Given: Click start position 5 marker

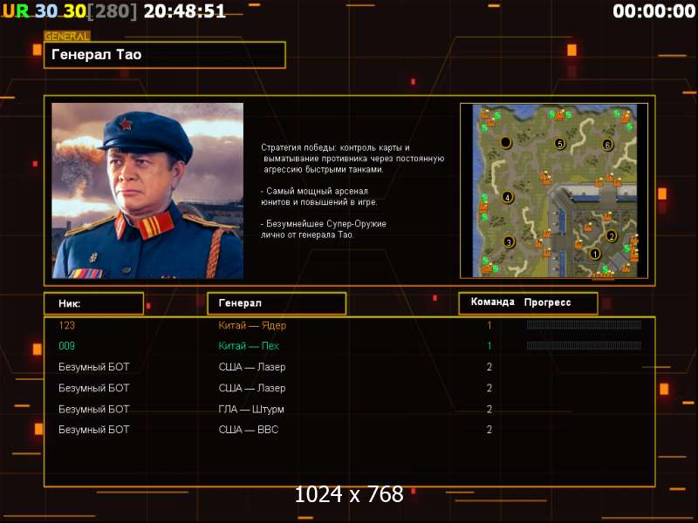Looking at the screenshot, I should [x=559, y=144].
